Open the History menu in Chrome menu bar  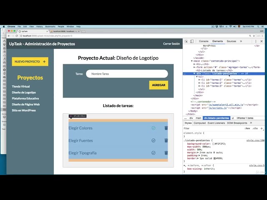[40, 27]
